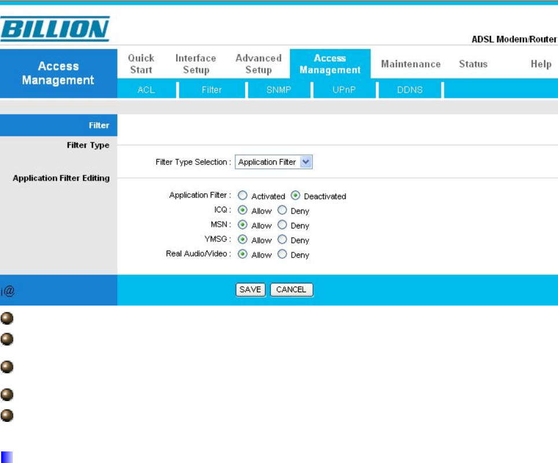Screen dimensions: 558x463
Task: Select Allow for ICQ
Action: 243,210
